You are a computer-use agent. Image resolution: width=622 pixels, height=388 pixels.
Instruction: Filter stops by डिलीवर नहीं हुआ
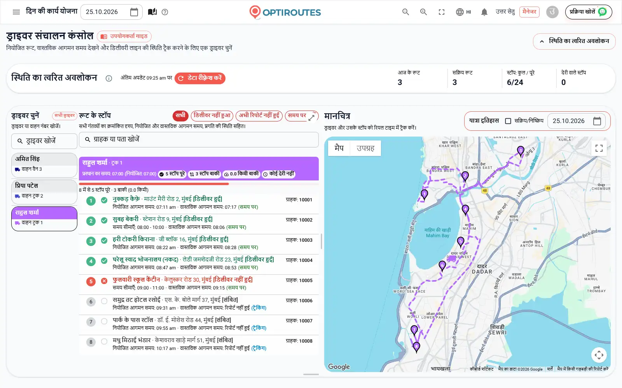tap(212, 116)
